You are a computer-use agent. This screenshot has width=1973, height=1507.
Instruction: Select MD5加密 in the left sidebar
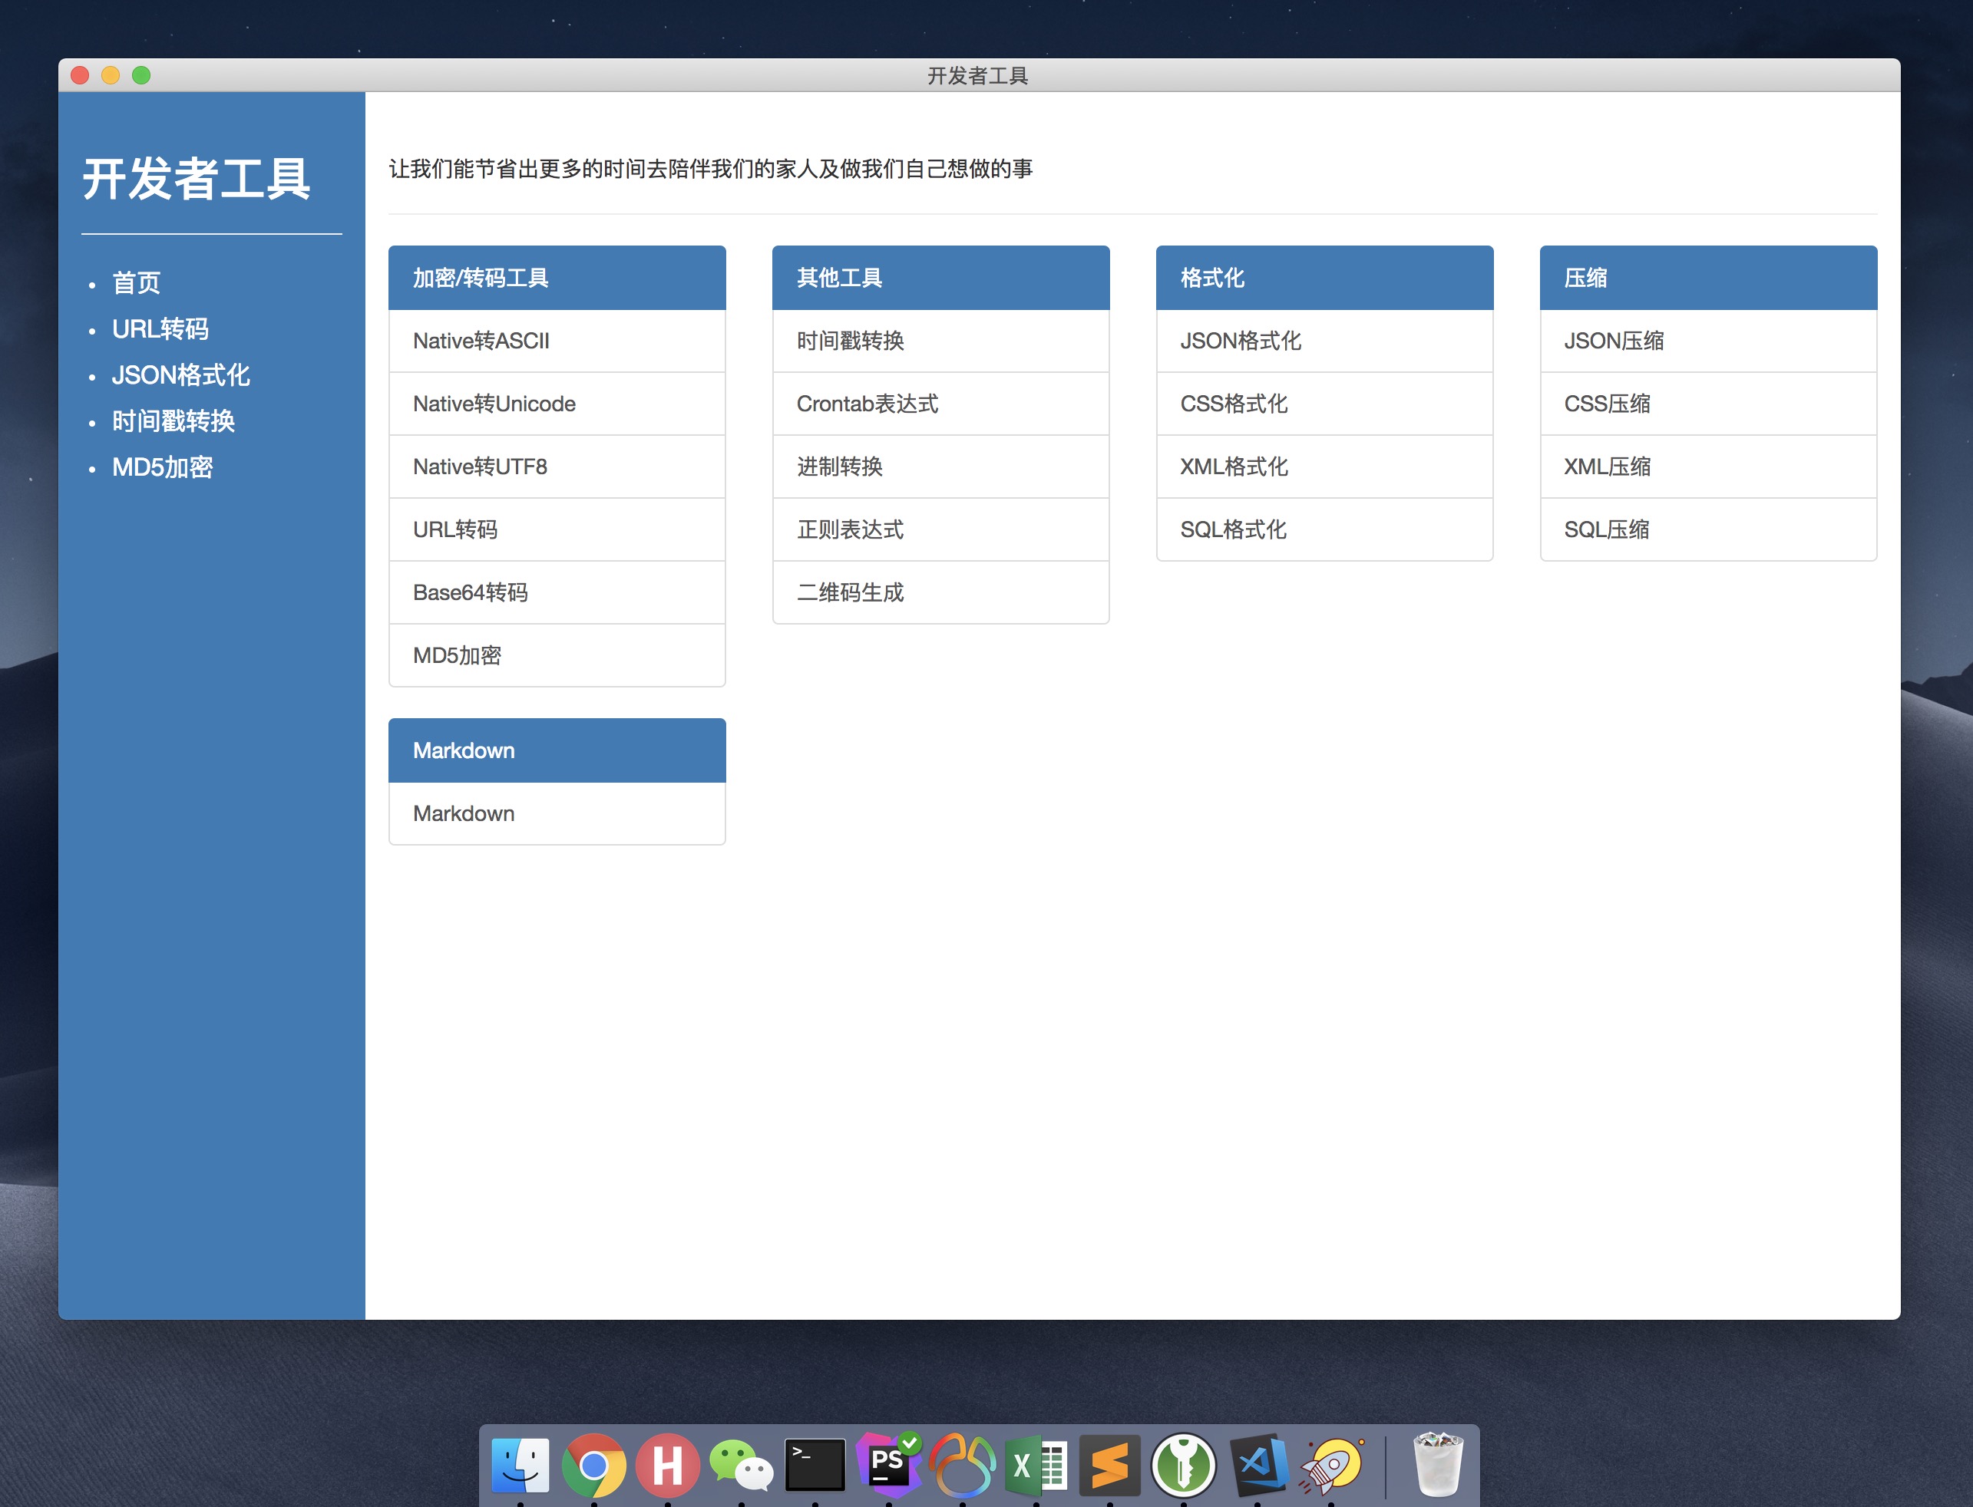(x=163, y=467)
